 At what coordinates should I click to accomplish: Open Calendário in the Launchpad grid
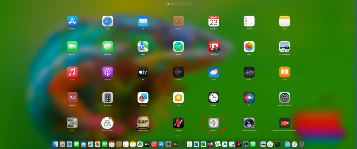pyautogui.click(x=214, y=21)
